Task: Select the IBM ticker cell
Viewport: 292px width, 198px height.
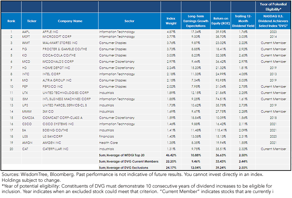Action: point(25,99)
